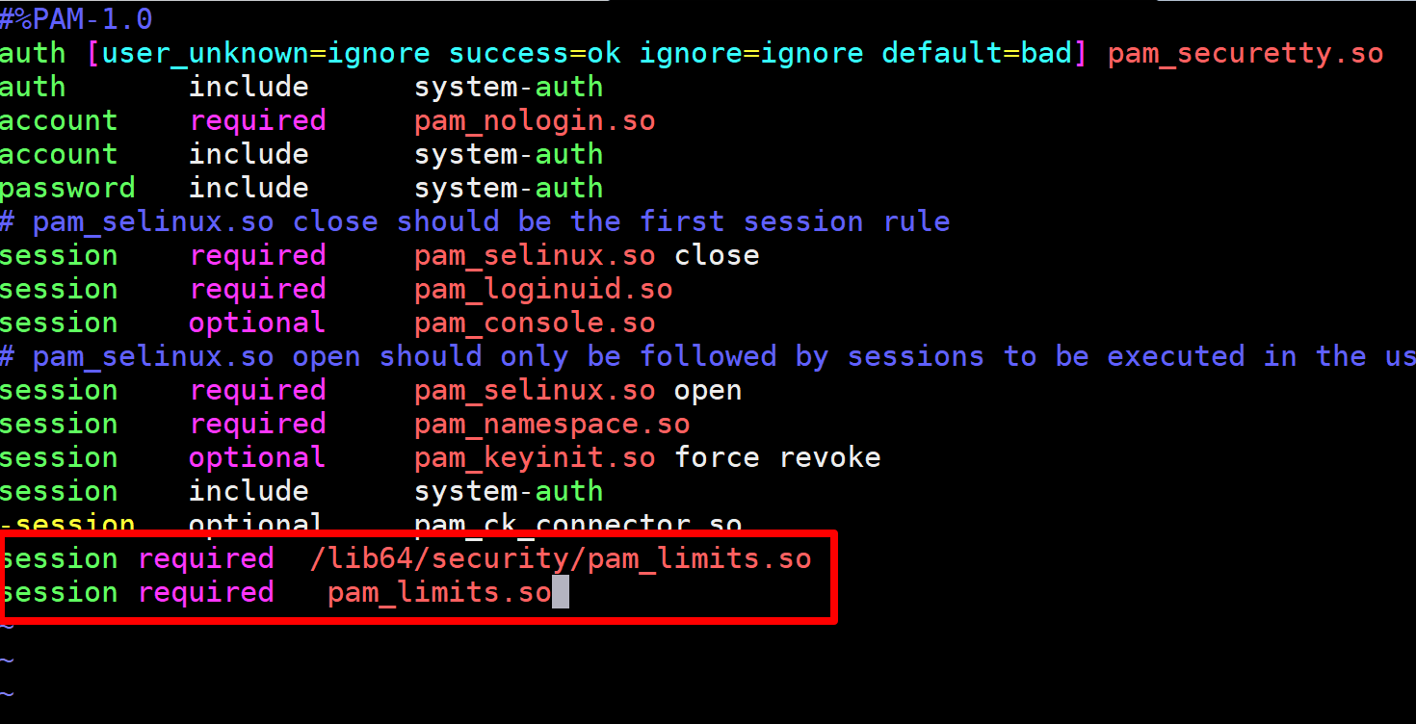This screenshot has height=724, width=1416.
Task: Click 'close' after pam_selinux.so
Action: point(717,255)
